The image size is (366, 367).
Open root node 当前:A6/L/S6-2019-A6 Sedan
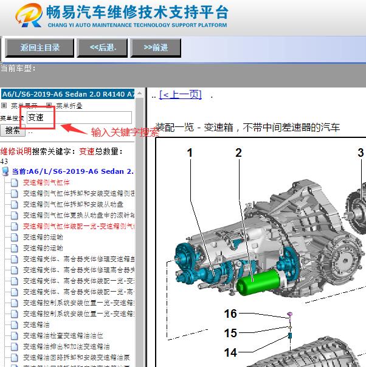tap(73, 171)
